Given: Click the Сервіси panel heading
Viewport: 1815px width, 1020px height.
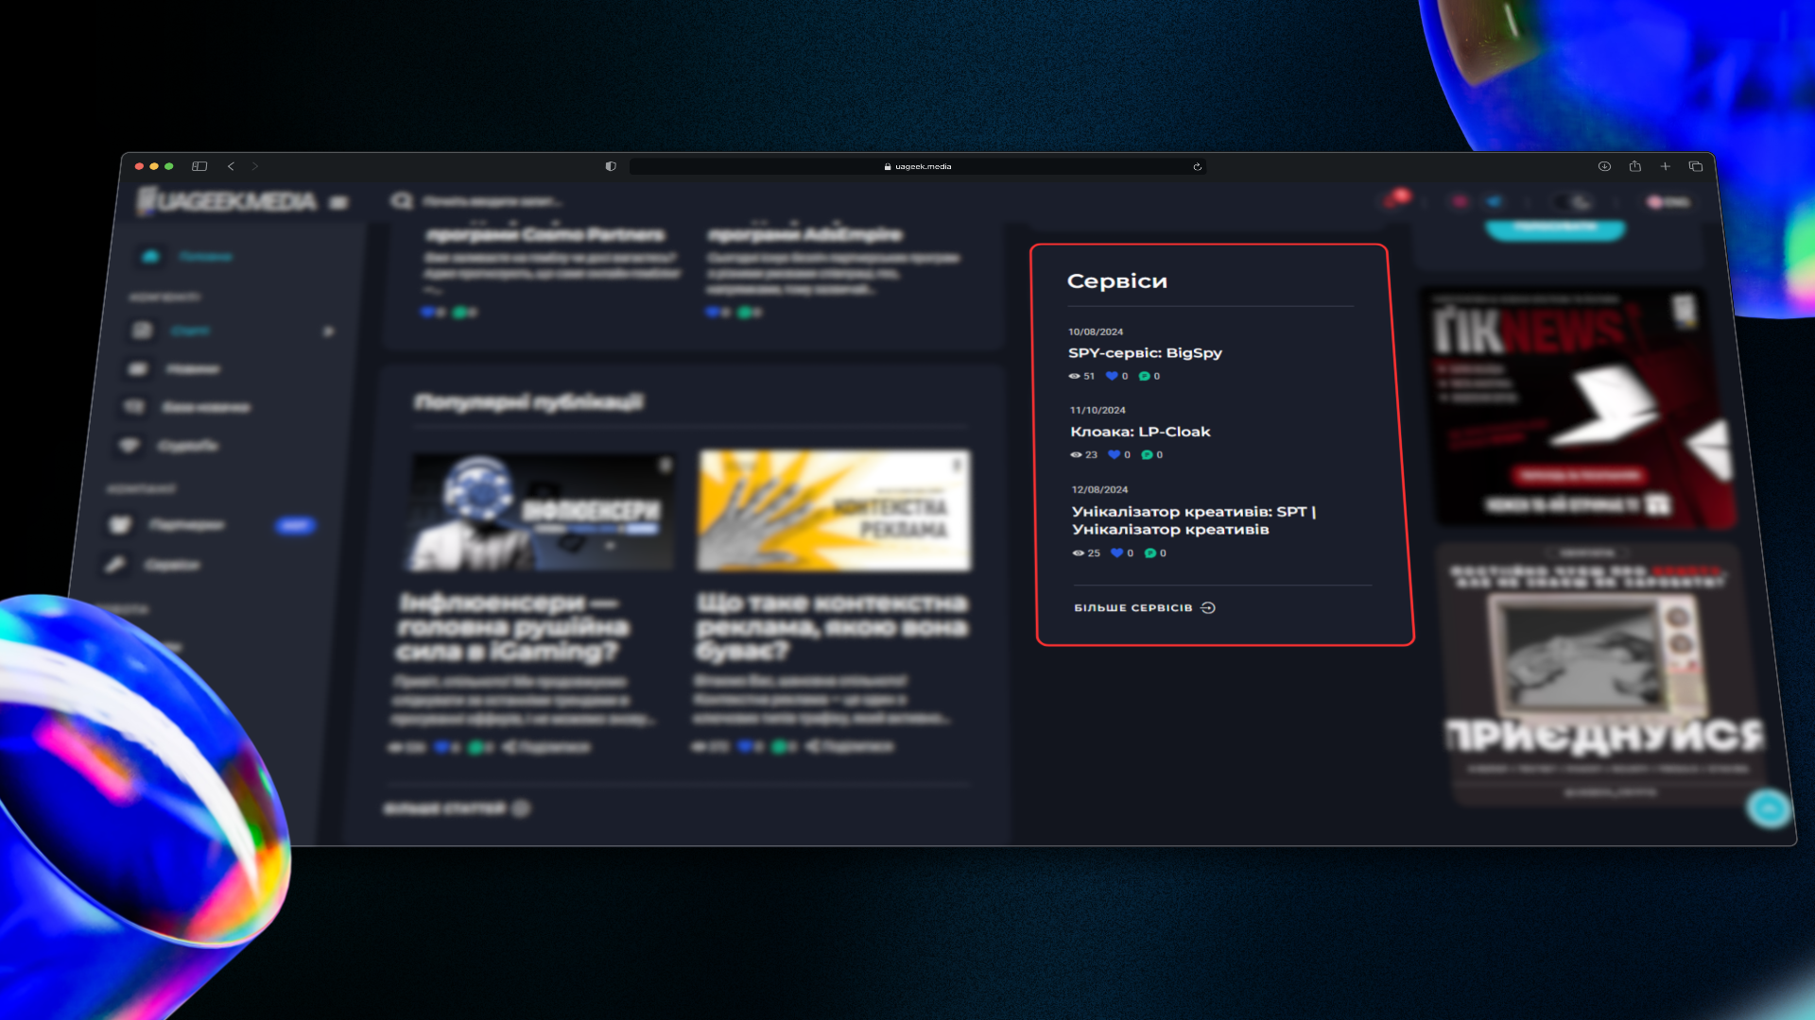Looking at the screenshot, I should (1116, 280).
